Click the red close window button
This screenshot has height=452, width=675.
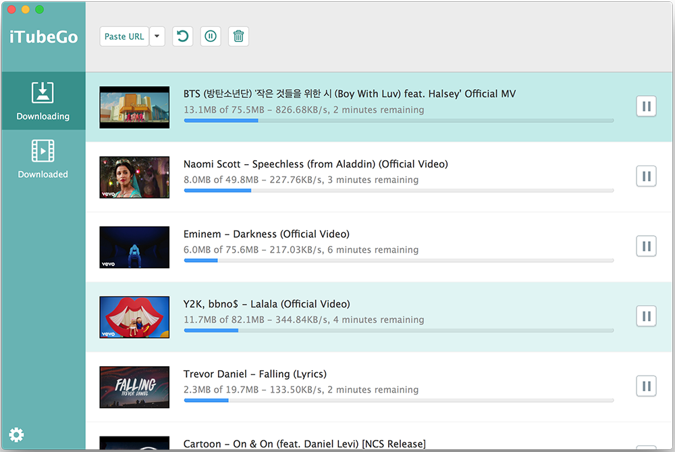click(11, 9)
